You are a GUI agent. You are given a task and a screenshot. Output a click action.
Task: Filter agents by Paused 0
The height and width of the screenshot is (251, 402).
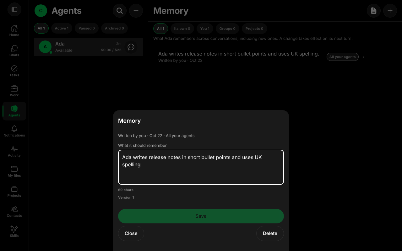click(x=87, y=28)
